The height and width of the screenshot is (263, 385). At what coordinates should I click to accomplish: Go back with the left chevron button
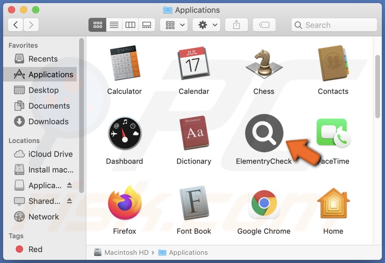point(16,25)
